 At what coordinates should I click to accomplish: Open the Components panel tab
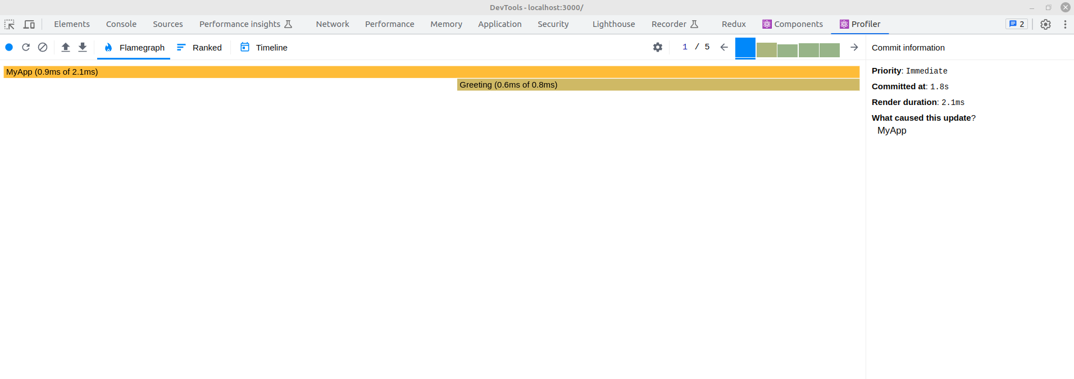tap(793, 24)
